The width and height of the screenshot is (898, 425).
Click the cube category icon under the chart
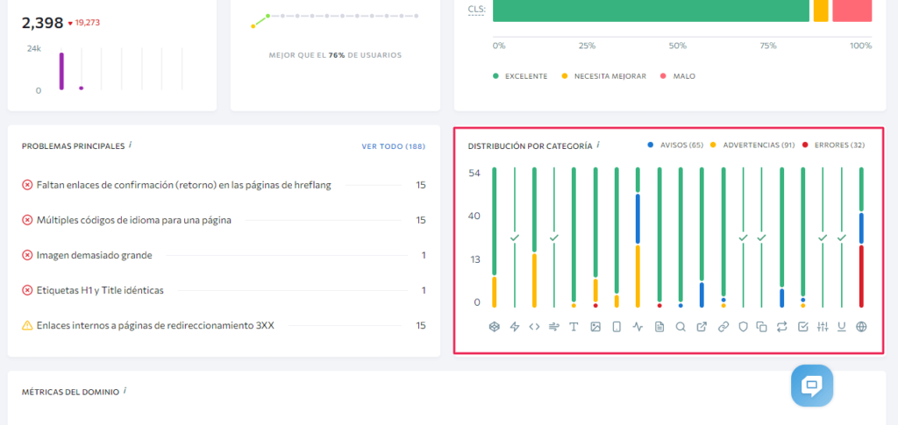click(495, 327)
